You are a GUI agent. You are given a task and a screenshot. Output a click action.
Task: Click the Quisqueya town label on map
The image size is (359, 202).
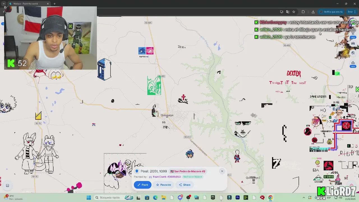pyautogui.click(x=167, y=115)
